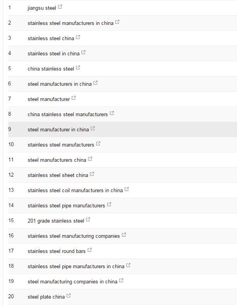Click keyword stainless steel pipe manufacturers in china
This screenshot has width=237, height=306.
(76, 267)
